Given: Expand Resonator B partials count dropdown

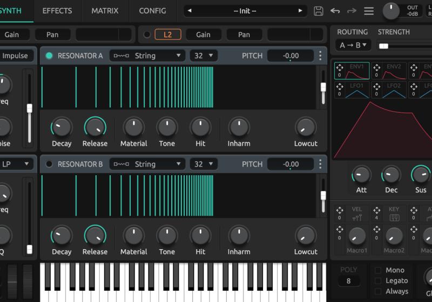Looking at the screenshot, I should pyautogui.click(x=204, y=164).
